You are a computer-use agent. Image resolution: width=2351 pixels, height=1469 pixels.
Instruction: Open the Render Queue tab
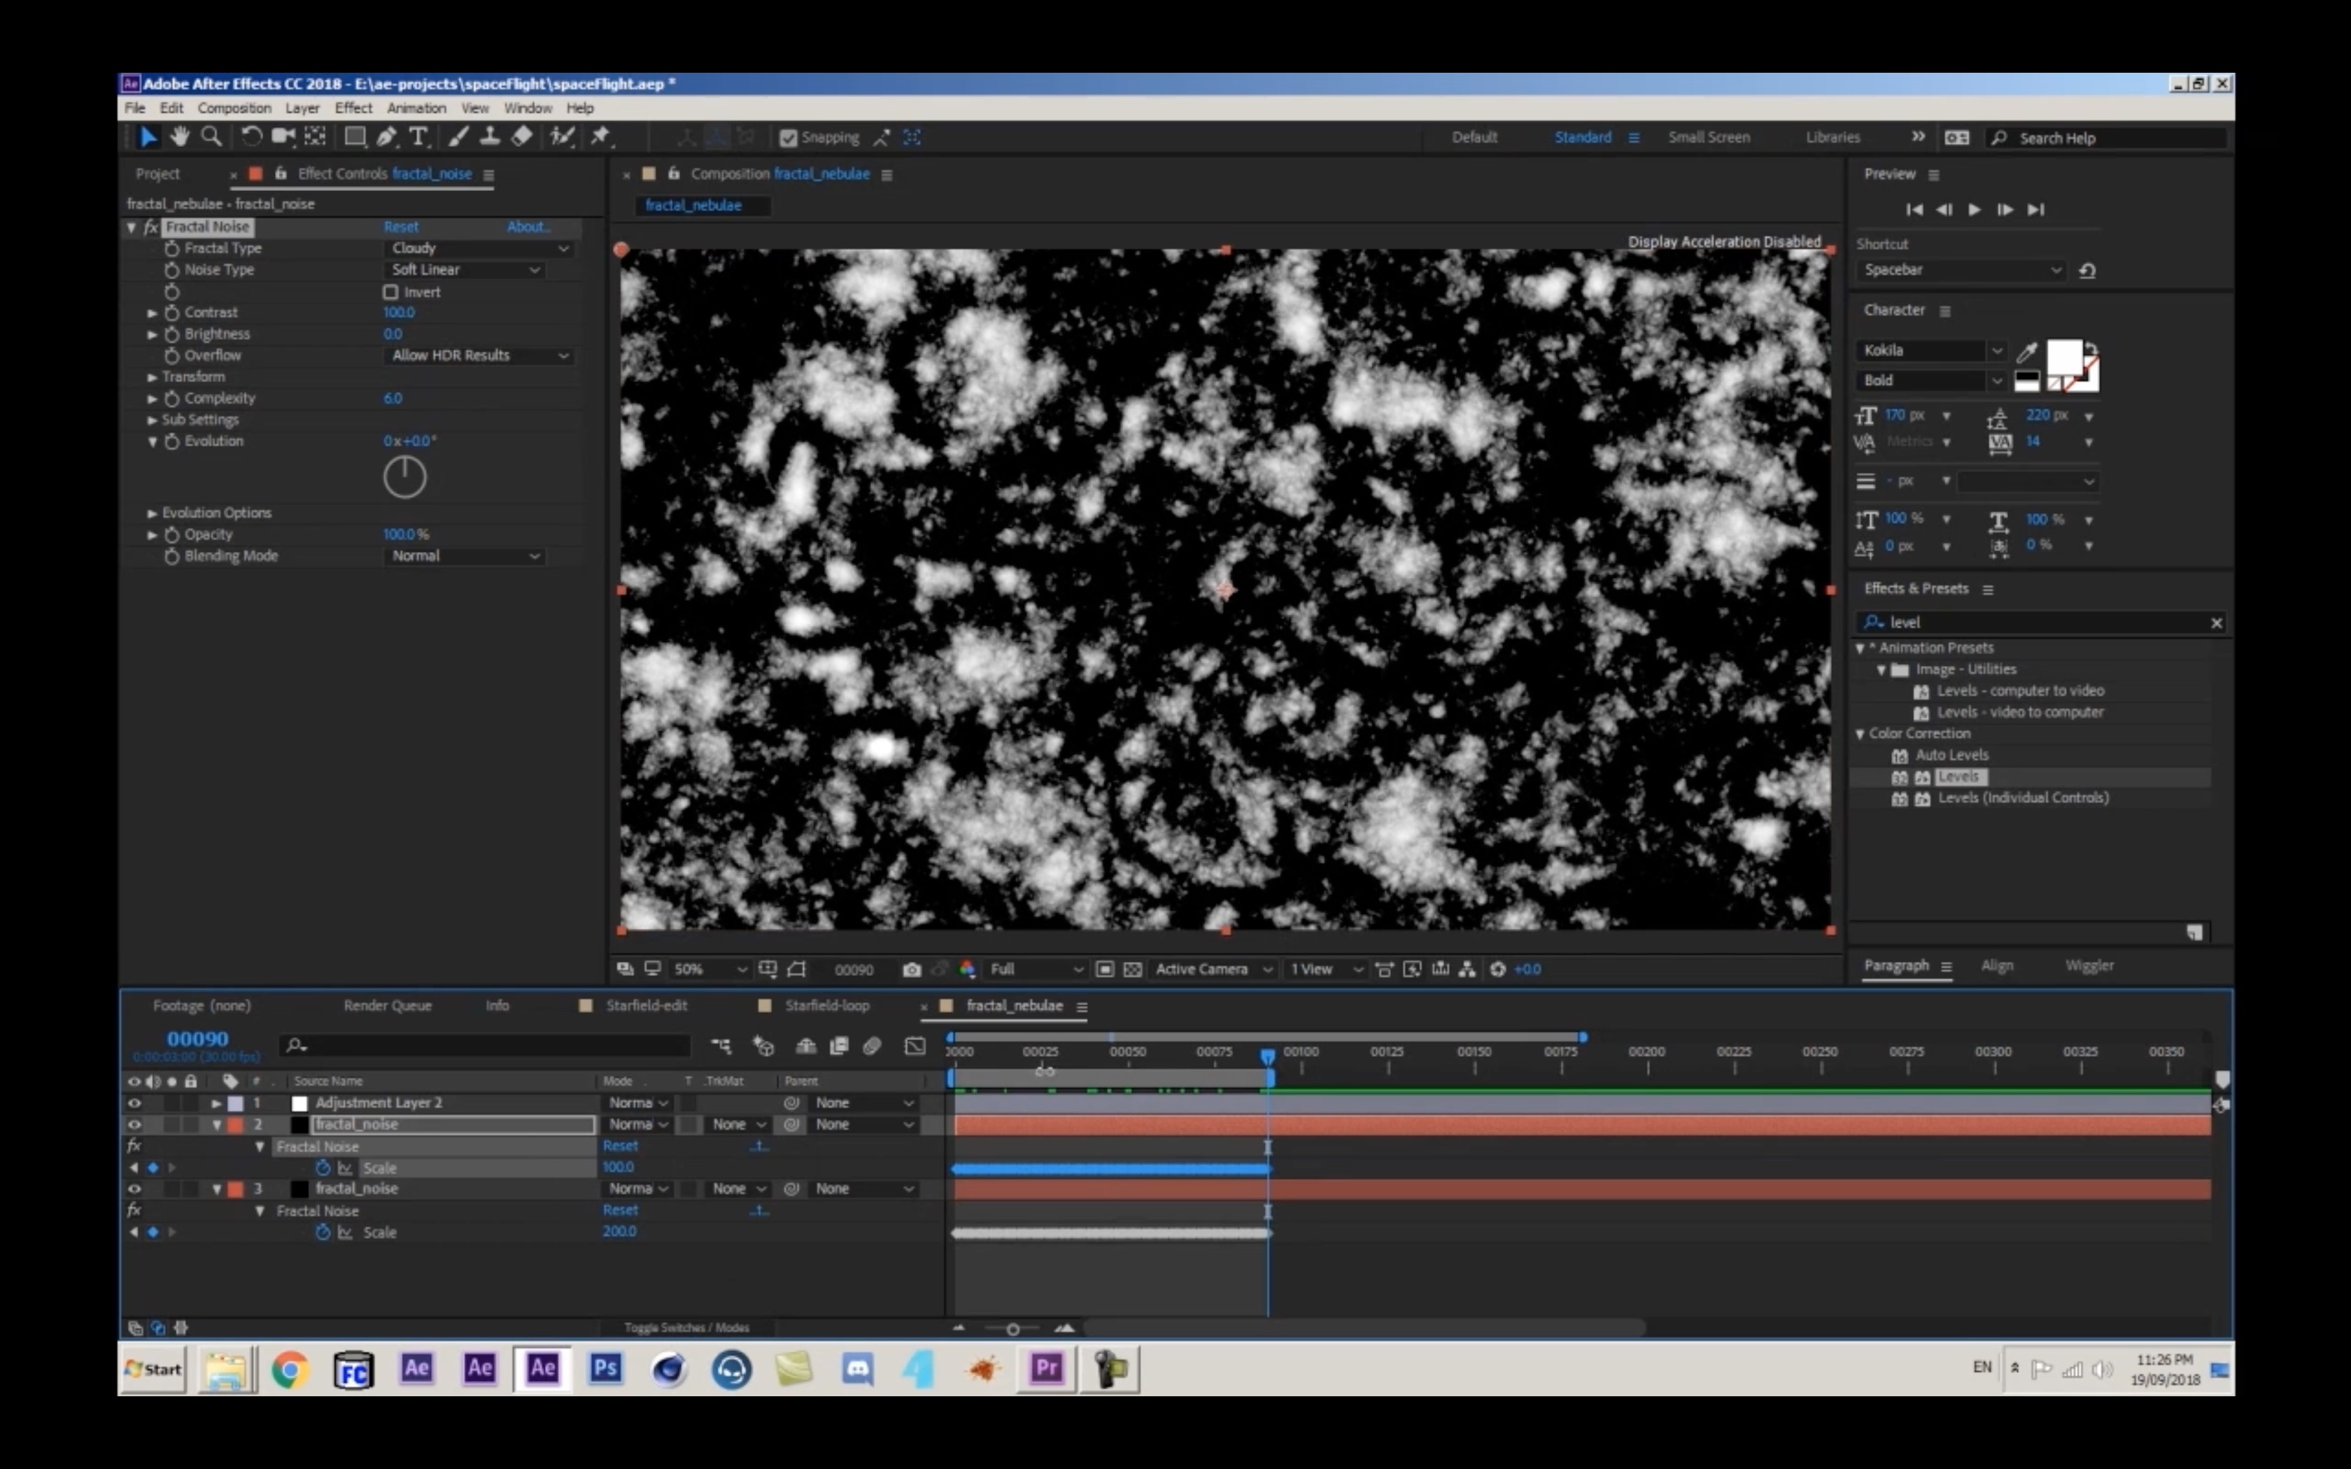pos(388,1006)
